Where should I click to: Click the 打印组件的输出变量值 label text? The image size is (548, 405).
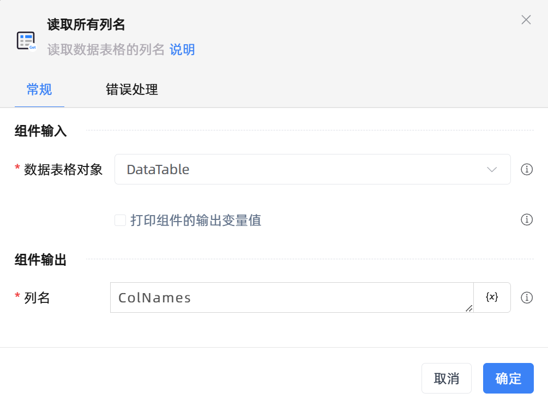coord(196,221)
